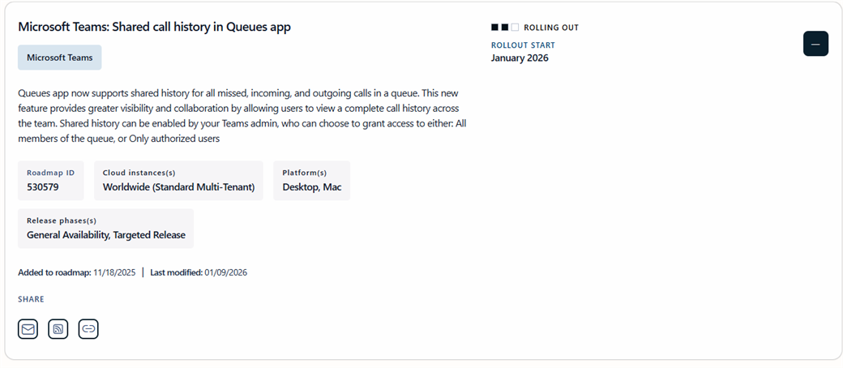Click the Desktop, Mac platform value

tap(312, 187)
